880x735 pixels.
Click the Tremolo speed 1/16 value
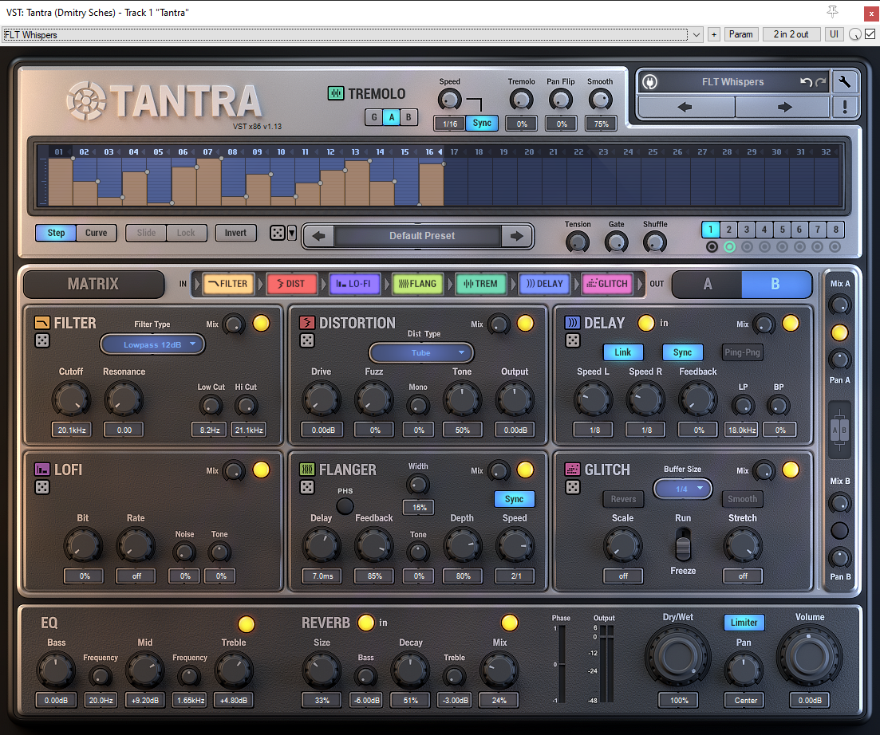449,124
